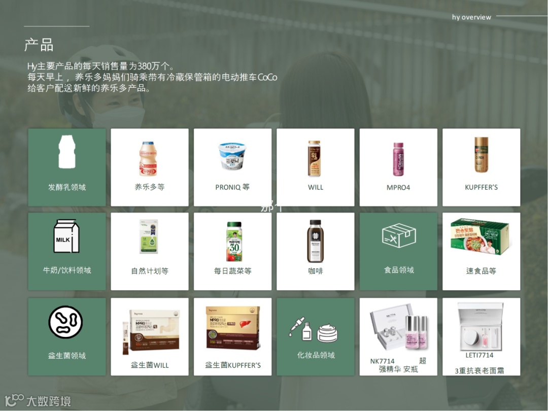Click the 益生菌KUPFFER'S label
The image size is (548, 411).
pos(233,365)
